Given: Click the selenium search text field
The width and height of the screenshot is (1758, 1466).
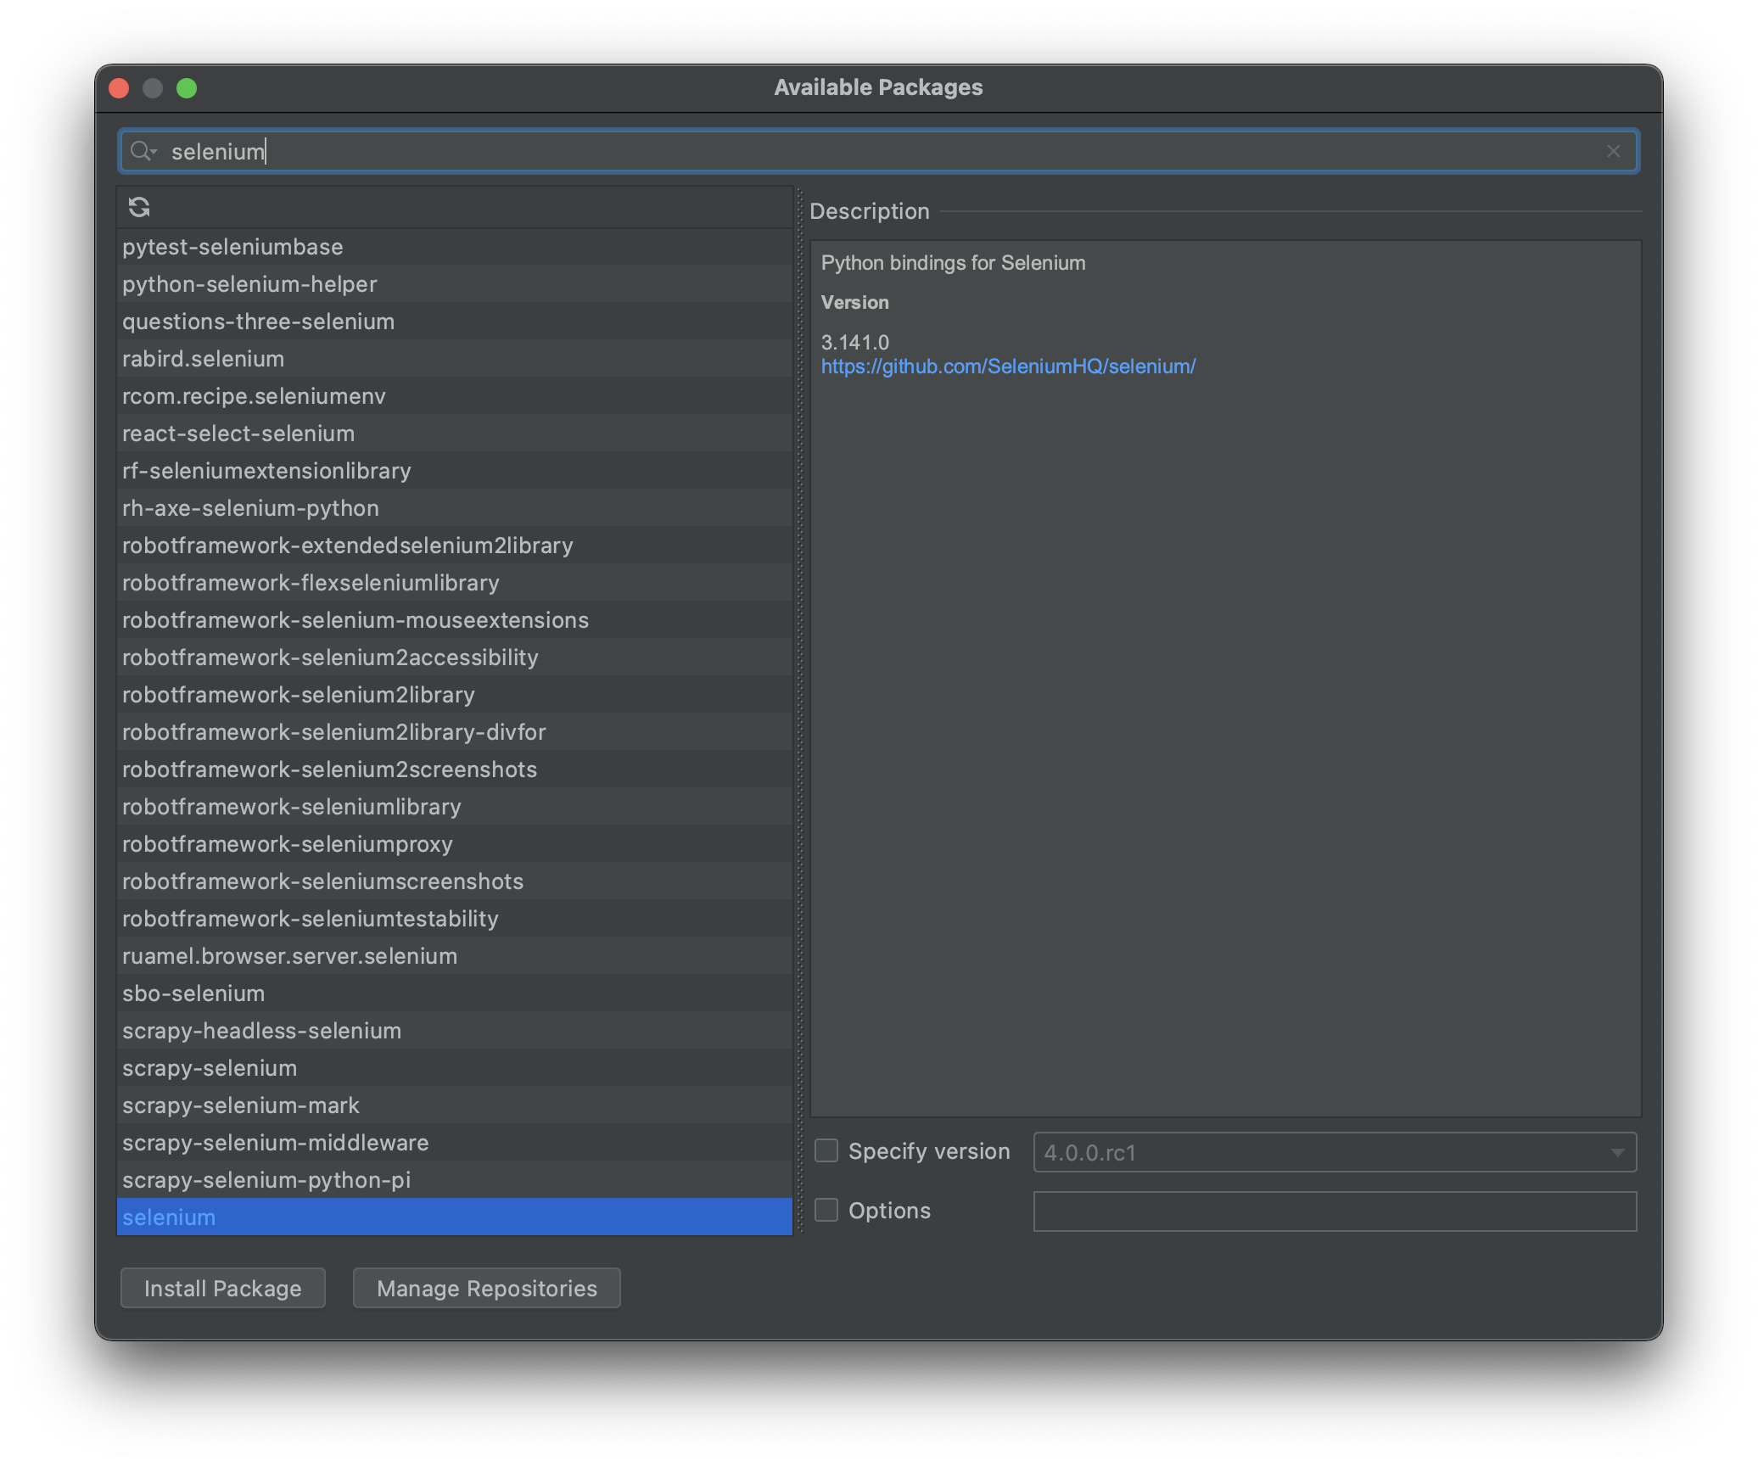Looking at the screenshot, I should point(848,151).
